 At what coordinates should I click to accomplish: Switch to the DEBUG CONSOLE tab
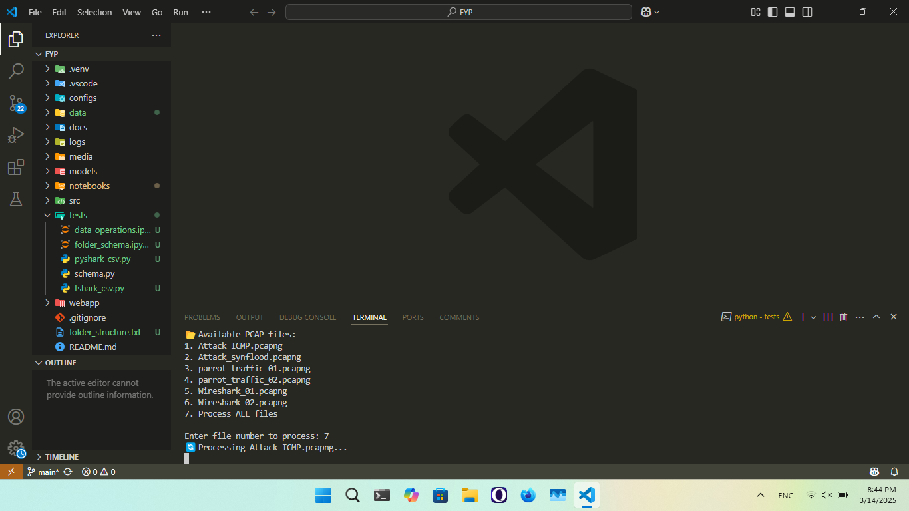308,317
